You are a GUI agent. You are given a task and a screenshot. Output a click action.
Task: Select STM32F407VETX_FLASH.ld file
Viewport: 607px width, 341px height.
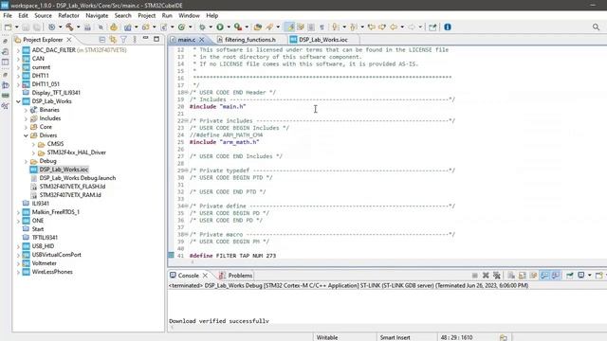[72, 187]
